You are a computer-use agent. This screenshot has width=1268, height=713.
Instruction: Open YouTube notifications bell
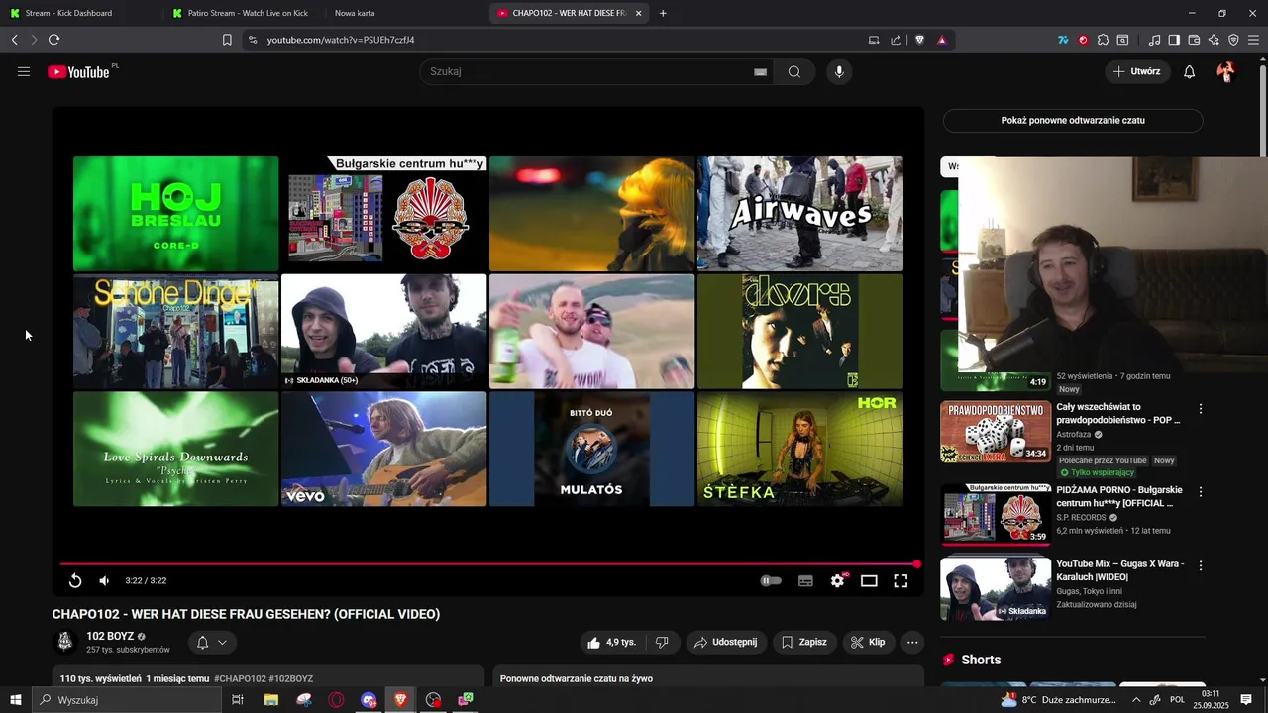click(x=1190, y=71)
